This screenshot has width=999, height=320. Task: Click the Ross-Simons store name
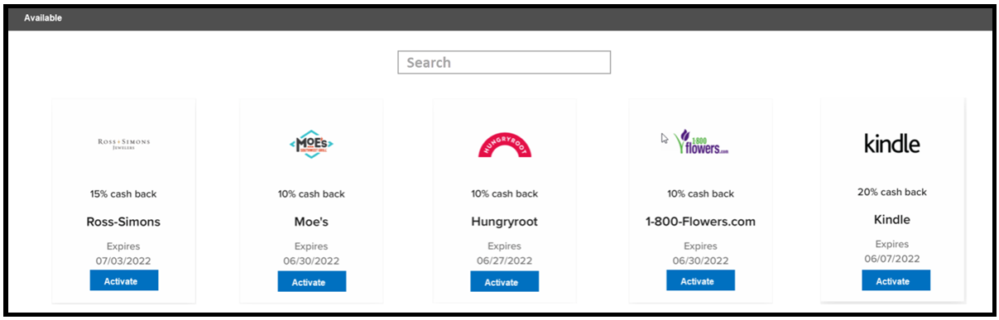click(x=123, y=222)
